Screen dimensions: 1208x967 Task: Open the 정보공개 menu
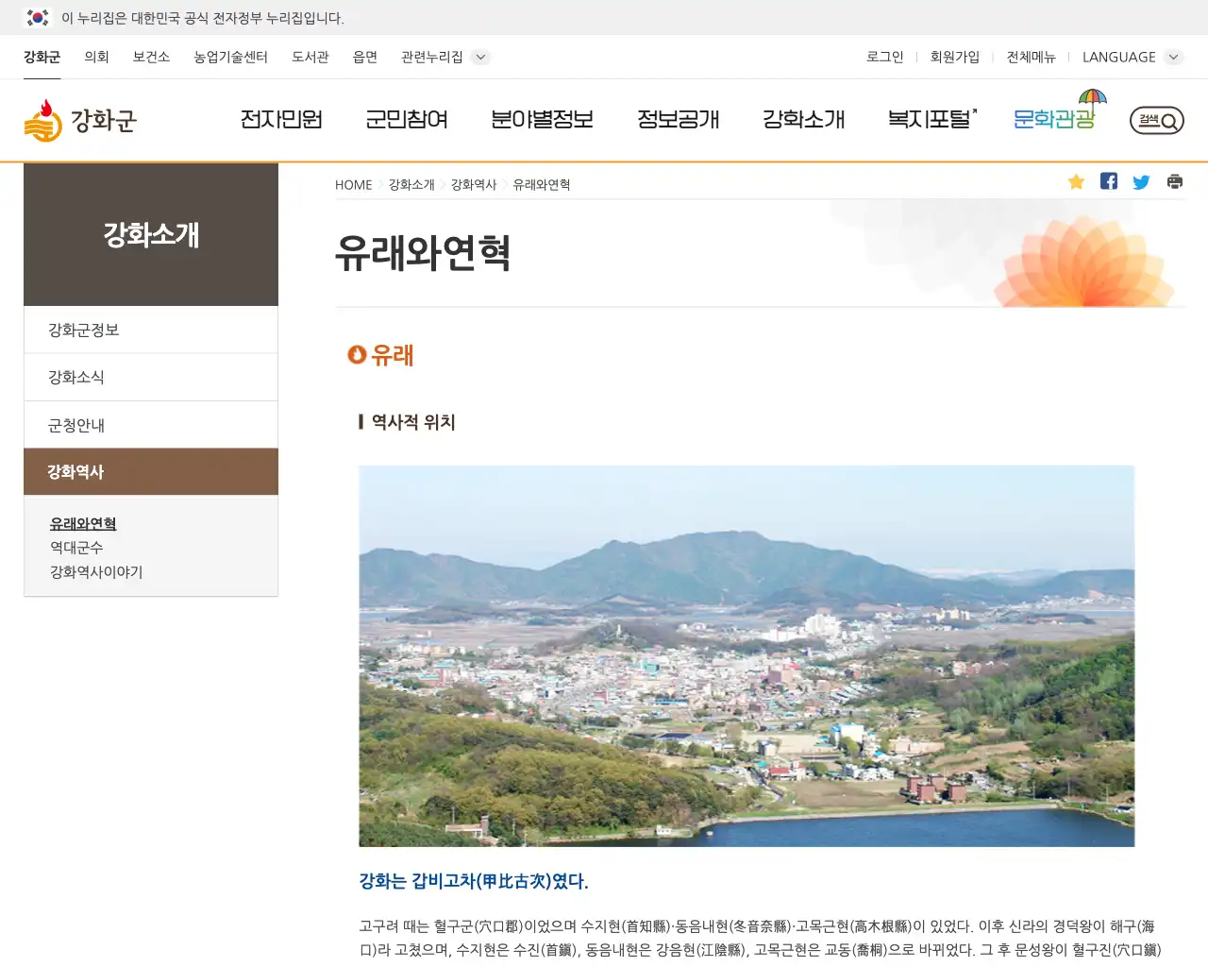point(679,120)
